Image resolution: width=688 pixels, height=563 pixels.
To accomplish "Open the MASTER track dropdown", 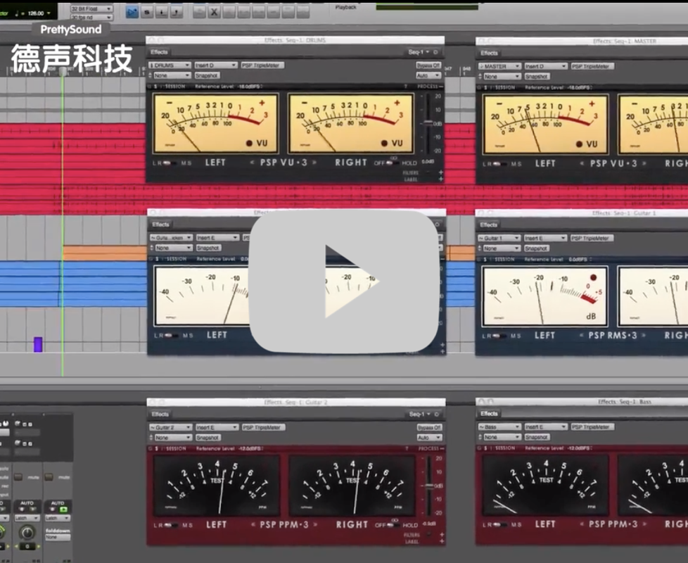I will [x=499, y=66].
